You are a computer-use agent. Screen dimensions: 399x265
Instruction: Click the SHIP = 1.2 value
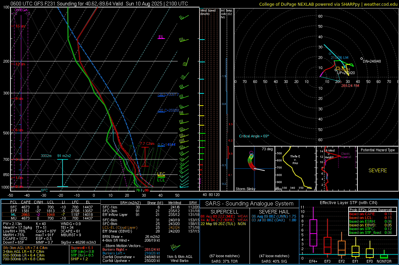tap(79, 259)
